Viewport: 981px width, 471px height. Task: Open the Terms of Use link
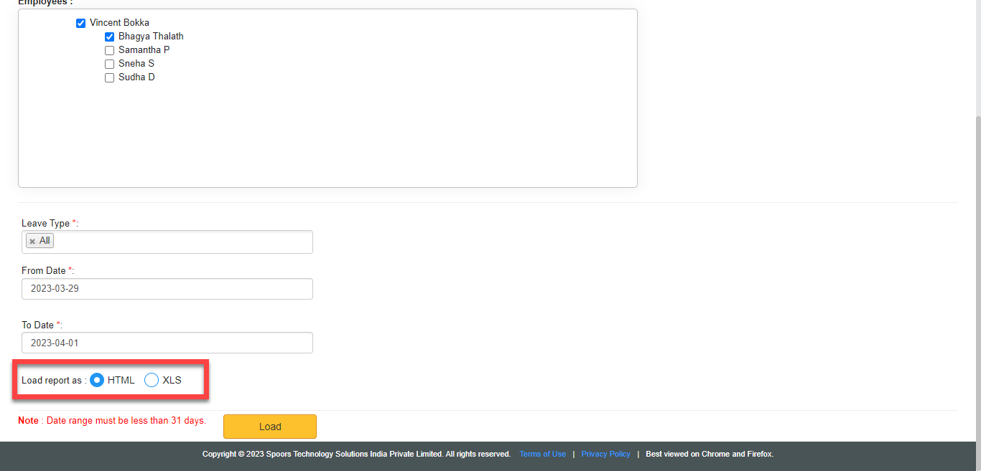542,454
